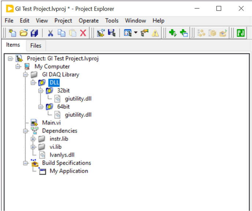Open the Operate menu

(x=89, y=21)
